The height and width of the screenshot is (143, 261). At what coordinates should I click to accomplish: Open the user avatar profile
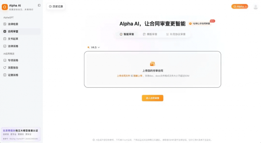[x=255, y=7]
